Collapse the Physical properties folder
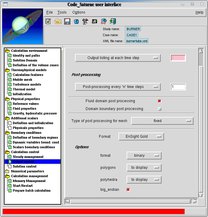Viewport: 208px width, 217px height. pyautogui.click(x=8, y=99)
